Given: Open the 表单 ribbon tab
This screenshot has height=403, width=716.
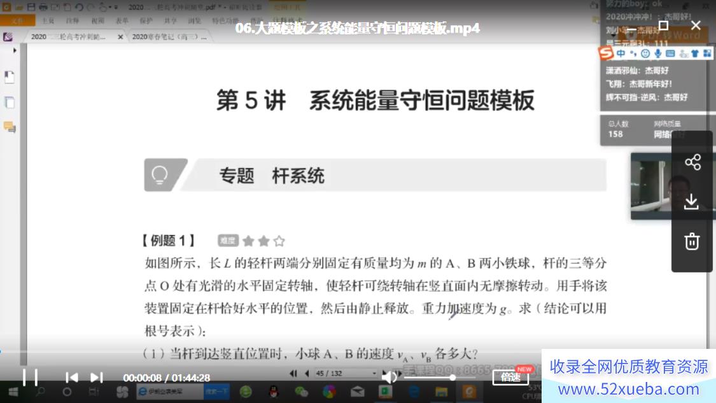Looking at the screenshot, I should coord(122,20).
